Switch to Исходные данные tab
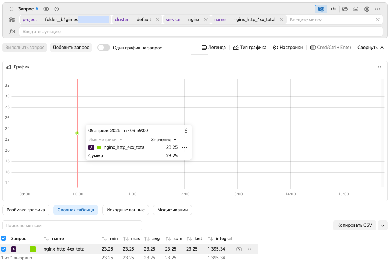 125,210
